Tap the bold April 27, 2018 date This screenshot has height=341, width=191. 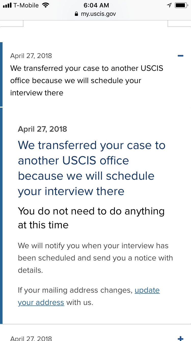[x=43, y=129]
